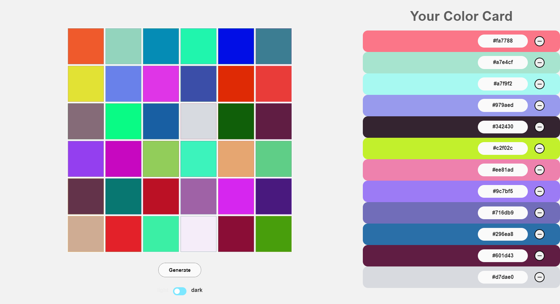Select the yellow swatch in the grid
This screenshot has width=560, height=304.
86,84
